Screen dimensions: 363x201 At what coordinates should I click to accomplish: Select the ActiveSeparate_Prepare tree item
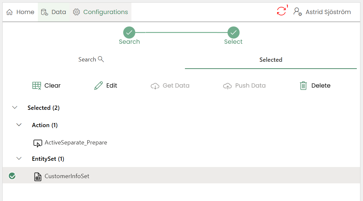click(76, 142)
